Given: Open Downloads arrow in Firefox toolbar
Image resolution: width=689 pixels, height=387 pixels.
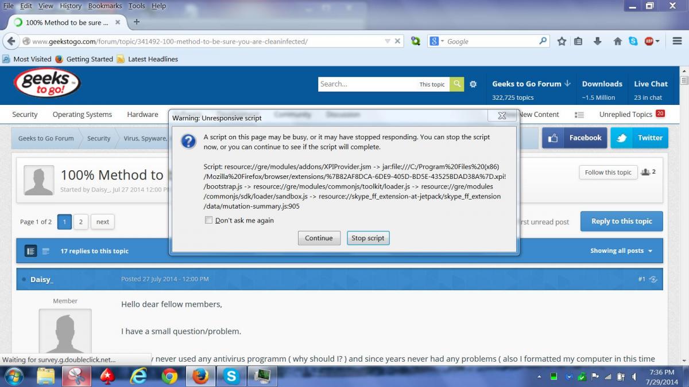Looking at the screenshot, I should click(x=597, y=41).
